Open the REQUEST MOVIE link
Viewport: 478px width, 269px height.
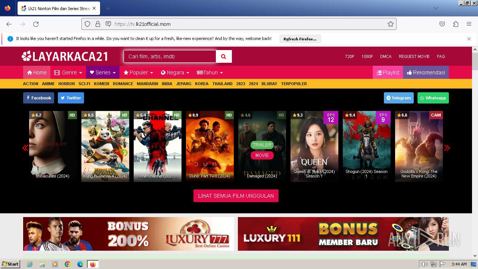pos(414,56)
